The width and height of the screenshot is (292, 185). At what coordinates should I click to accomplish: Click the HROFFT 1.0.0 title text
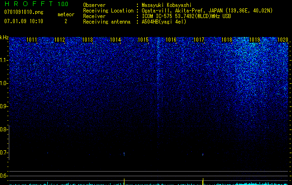point(36,4)
